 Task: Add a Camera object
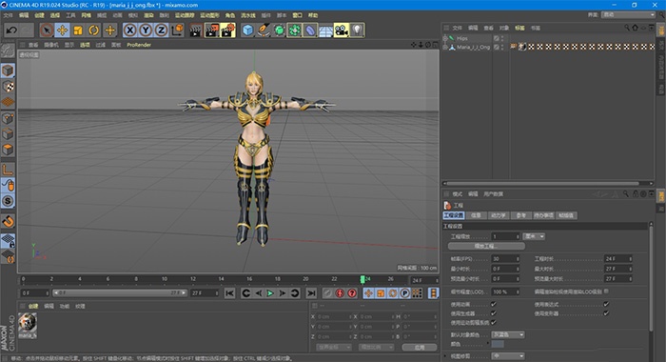click(341, 30)
